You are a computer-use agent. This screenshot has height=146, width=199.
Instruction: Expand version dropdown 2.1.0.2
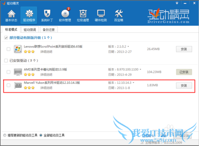tap(128, 46)
